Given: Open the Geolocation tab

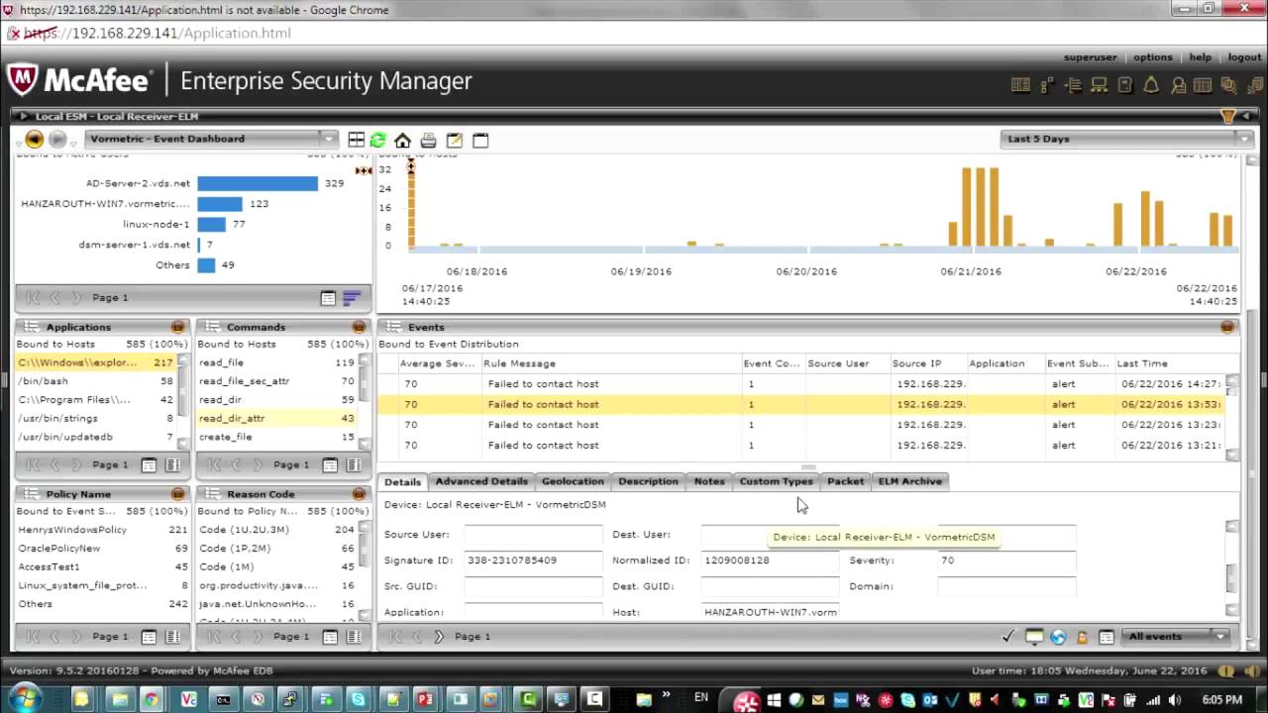Looking at the screenshot, I should (x=573, y=481).
